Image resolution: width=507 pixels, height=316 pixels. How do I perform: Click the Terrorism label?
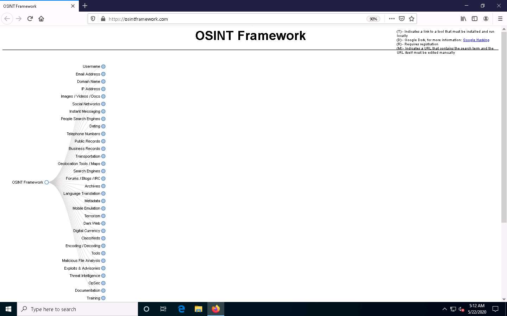click(92, 216)
